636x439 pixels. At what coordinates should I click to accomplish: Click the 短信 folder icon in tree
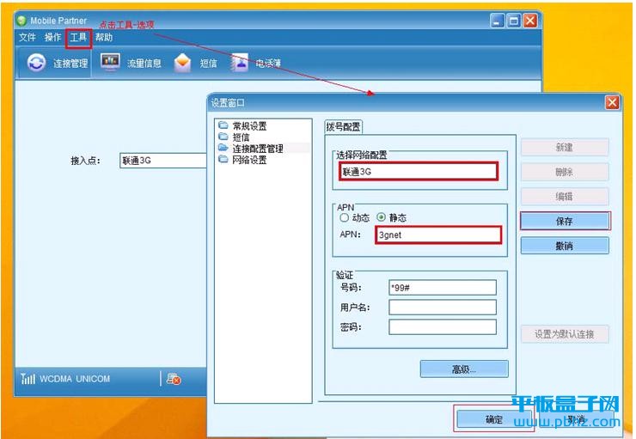point(223,137)
